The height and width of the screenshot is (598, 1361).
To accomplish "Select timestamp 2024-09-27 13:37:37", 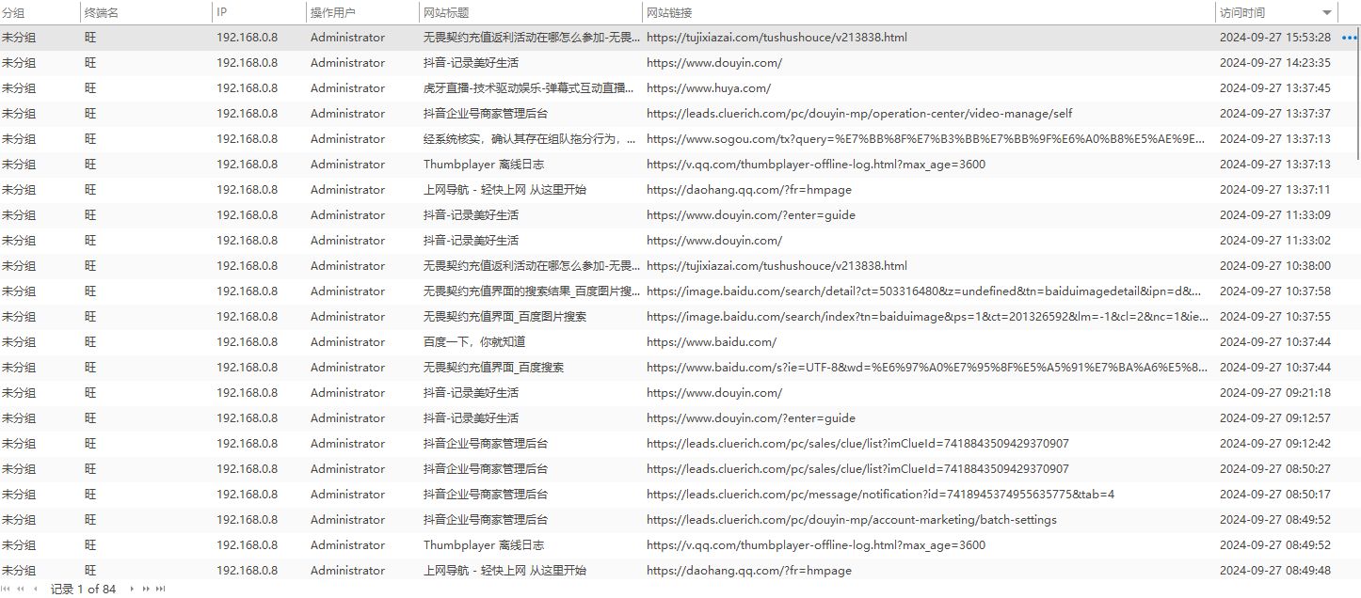I will 1275,114.
